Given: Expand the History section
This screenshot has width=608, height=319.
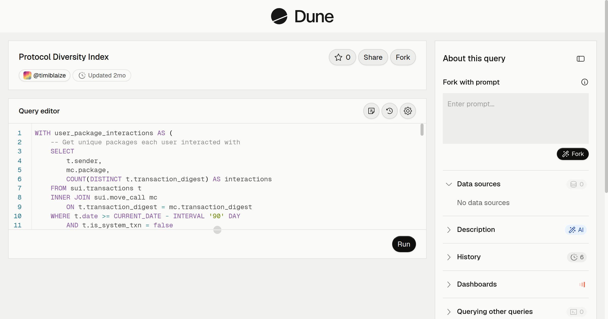Looking at the screenshot, I should click(x=449, y=257).
